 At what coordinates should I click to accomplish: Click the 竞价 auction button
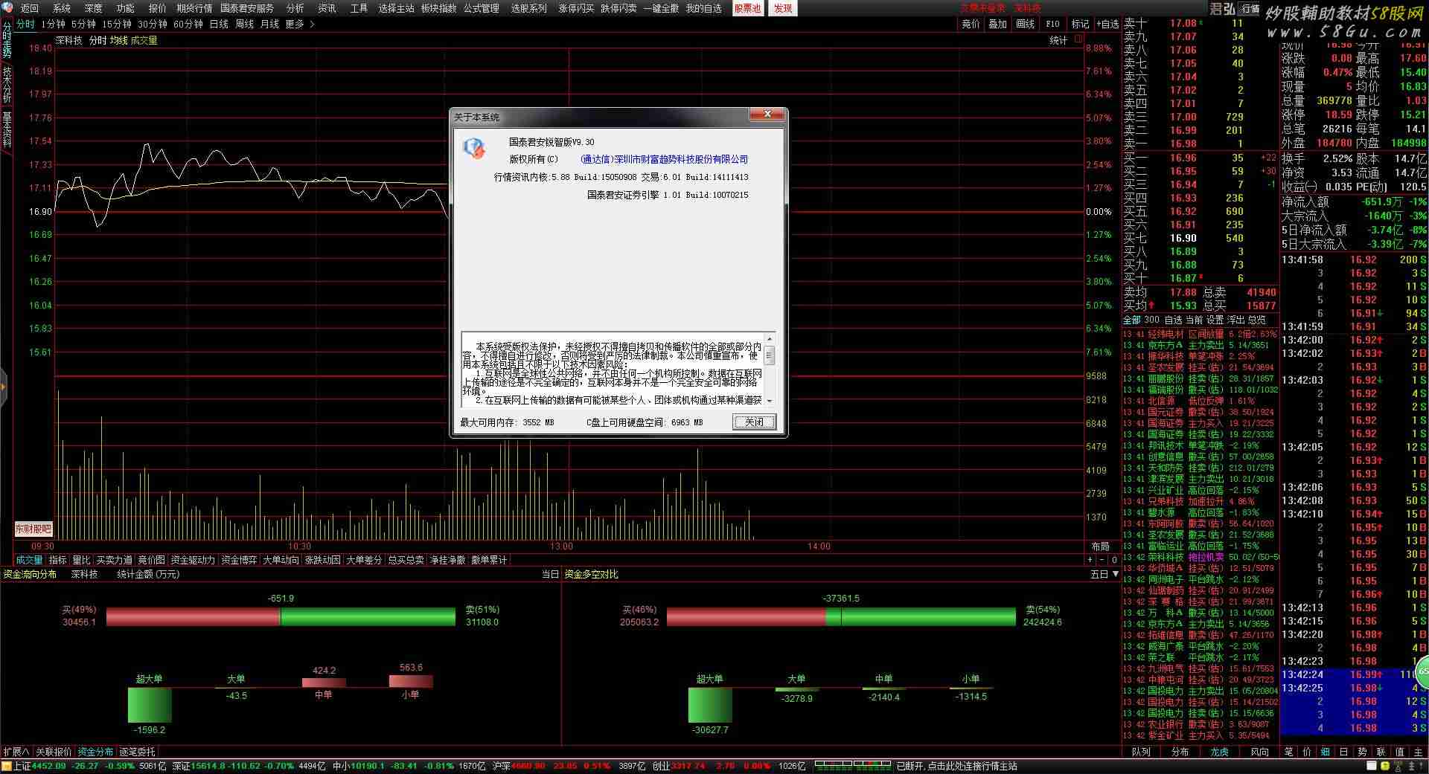[971, 25]
